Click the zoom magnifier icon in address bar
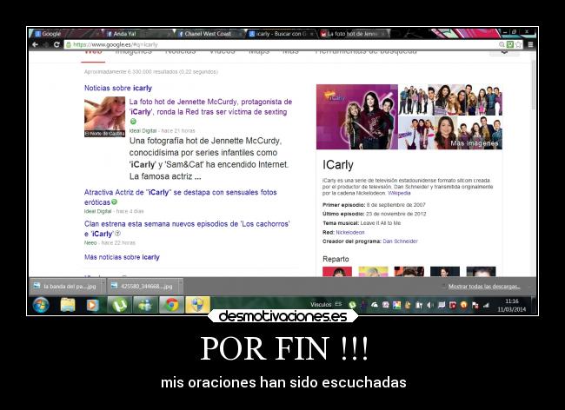The width and height of the screenshot is (565, 410). pyautogui.click(x=502, y=44)
